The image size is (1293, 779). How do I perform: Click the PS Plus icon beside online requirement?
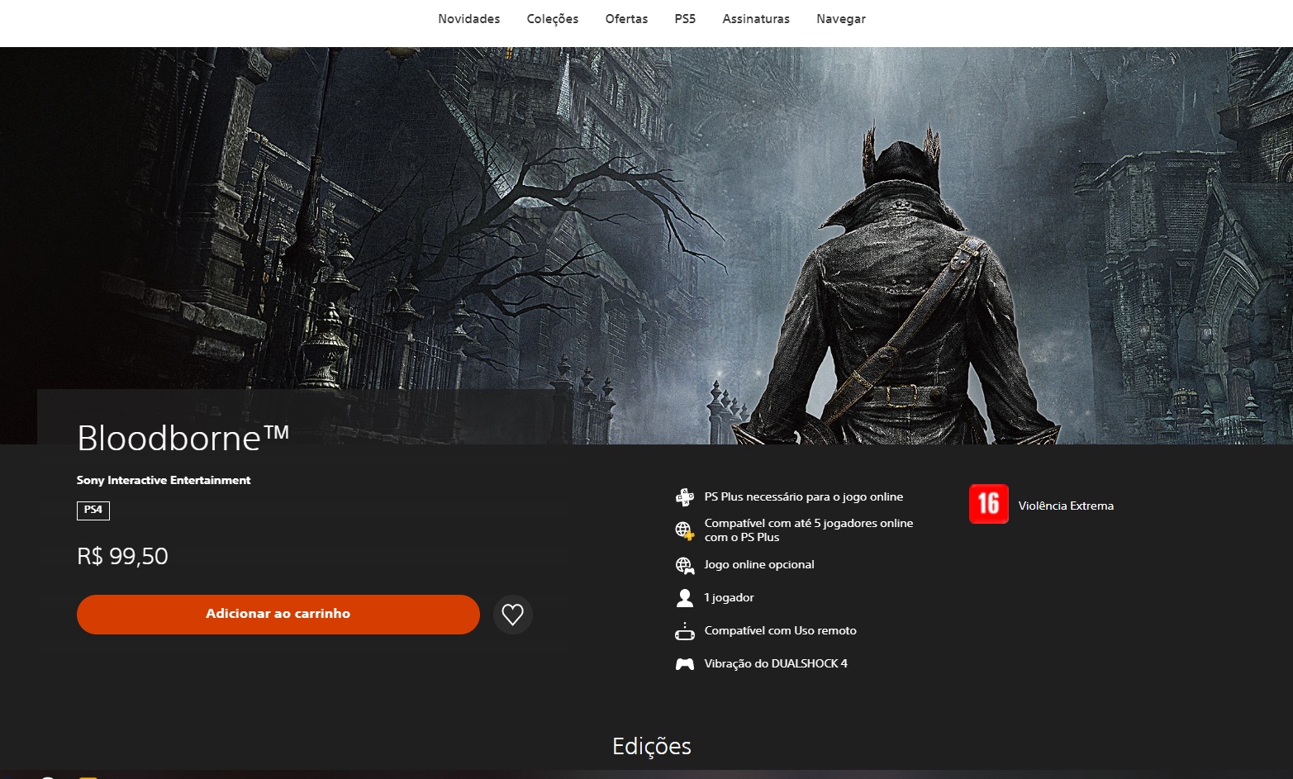684,497
